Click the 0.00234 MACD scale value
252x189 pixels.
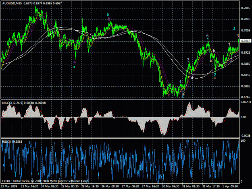pos(246,102)
